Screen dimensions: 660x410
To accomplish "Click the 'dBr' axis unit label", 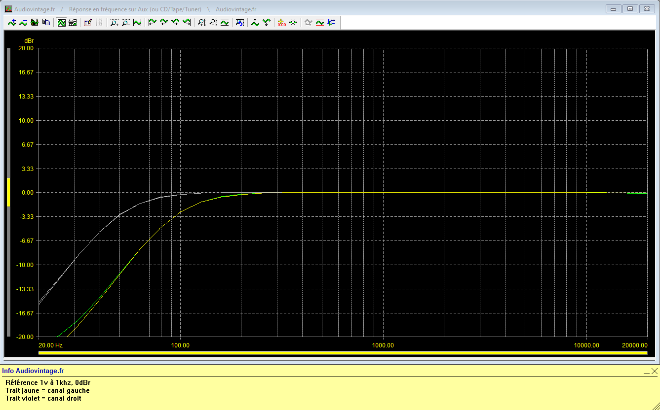I will pyautogui.click(x=29, y=40).
